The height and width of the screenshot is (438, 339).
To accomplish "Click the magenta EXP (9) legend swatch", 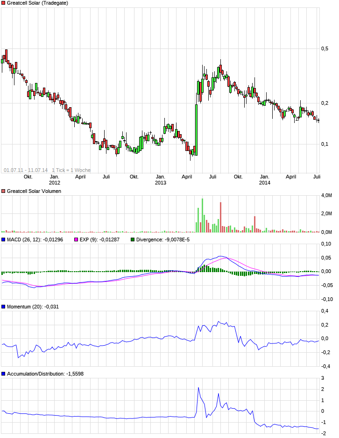I will [76, 240].
